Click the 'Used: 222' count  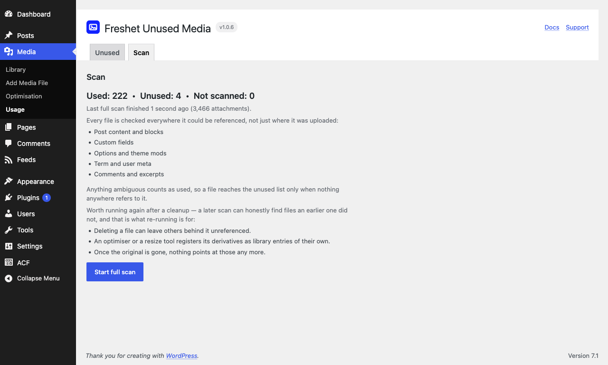pyautogui.click(x=107, y=96)
